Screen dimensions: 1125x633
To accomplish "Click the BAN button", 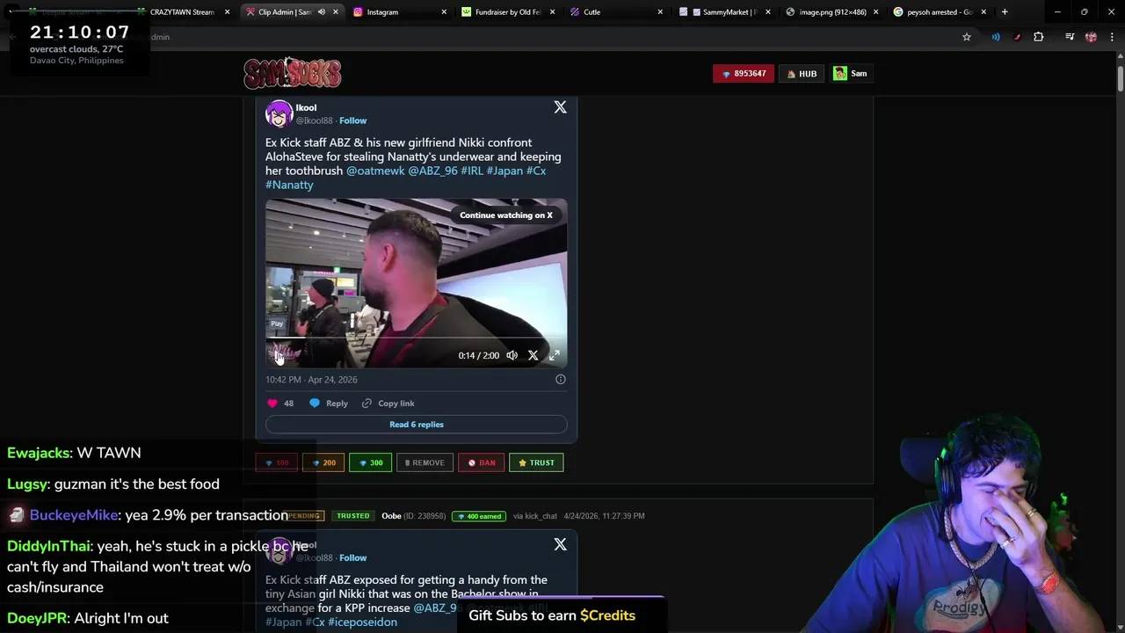I will (x=482, y=462).
